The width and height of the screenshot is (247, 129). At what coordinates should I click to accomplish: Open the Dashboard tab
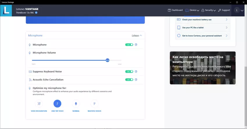coord(175,10)
